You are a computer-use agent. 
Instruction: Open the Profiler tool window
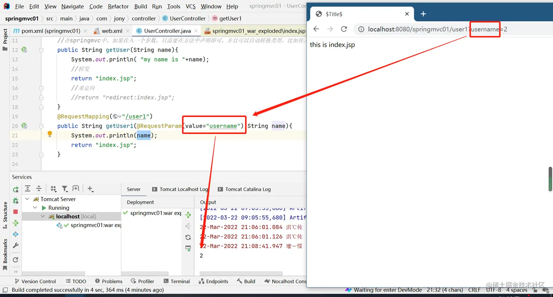[143, 281]
